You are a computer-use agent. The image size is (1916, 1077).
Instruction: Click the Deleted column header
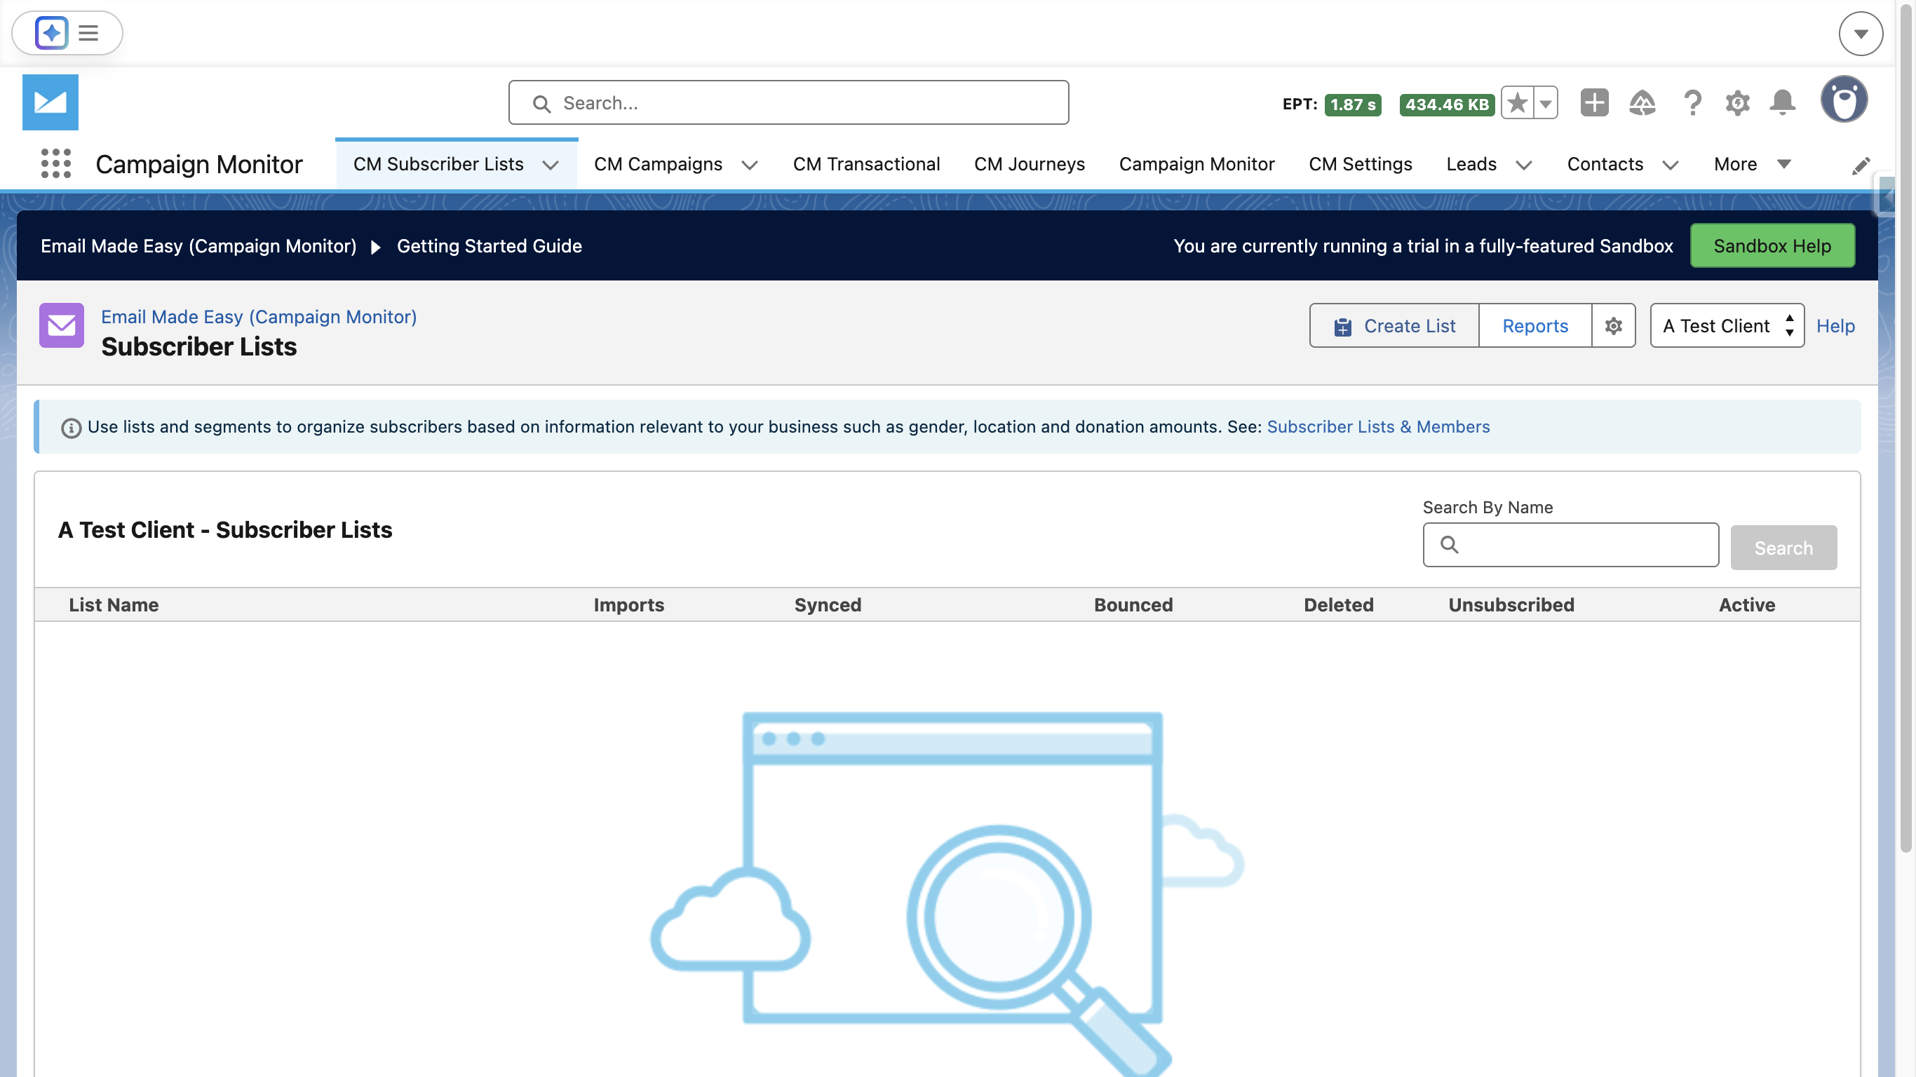pos(1338,604)
